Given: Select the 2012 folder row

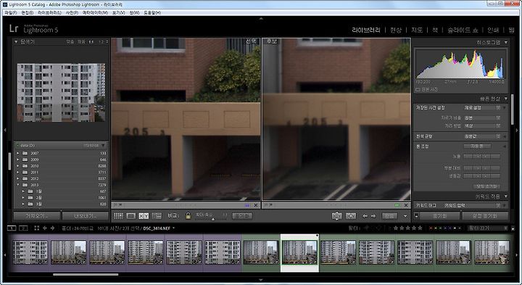Looking at the screenshot, I should (61, 178).
